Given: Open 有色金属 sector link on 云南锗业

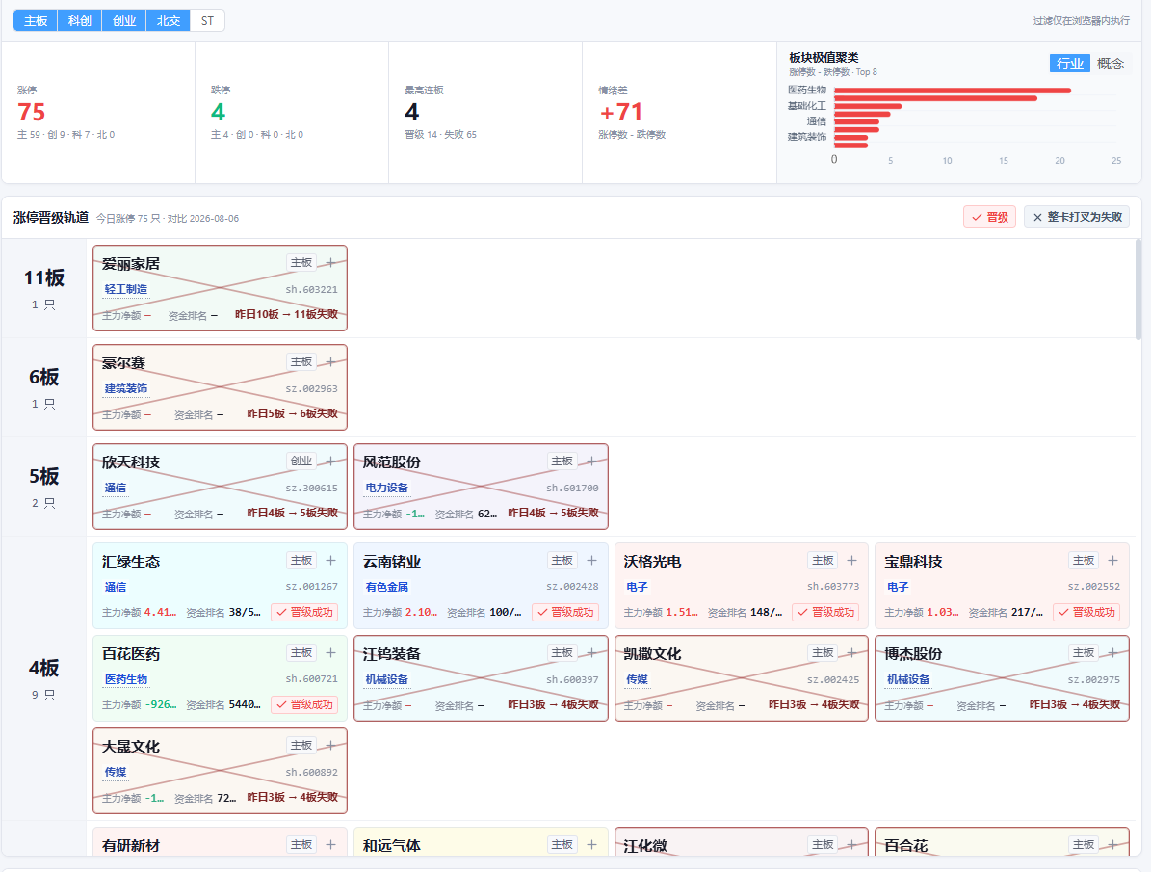Looking at the screenshot, I should 387,587.
